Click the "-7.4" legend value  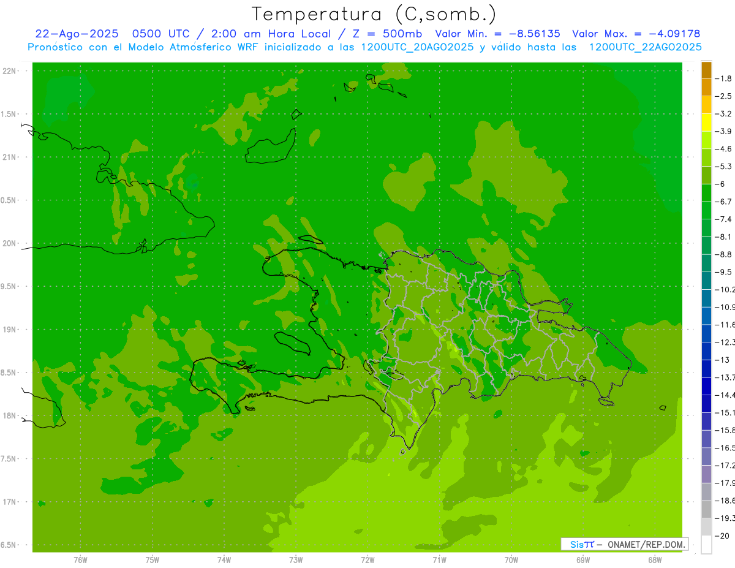[725, 219]
